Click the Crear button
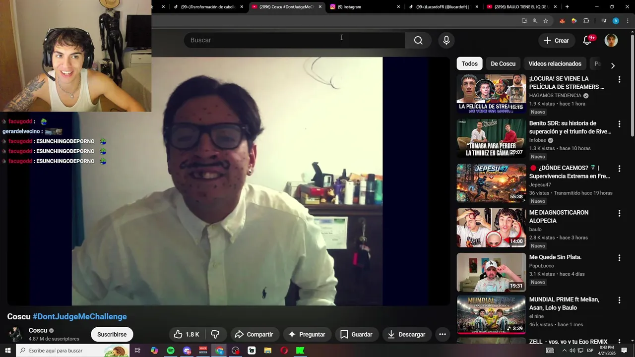635x357 pixels. tap(556, 41)
